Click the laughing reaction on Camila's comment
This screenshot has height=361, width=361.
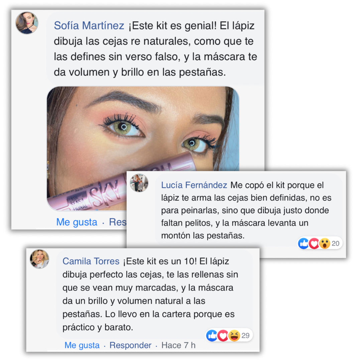pyautogui.click(x=234, y=336)
